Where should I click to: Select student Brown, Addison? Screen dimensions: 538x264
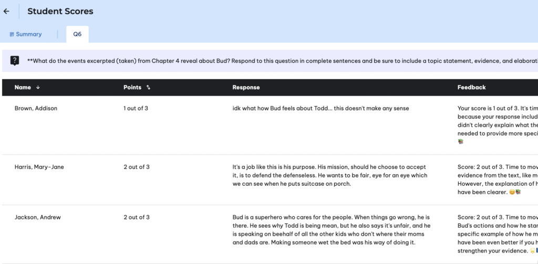36,109
